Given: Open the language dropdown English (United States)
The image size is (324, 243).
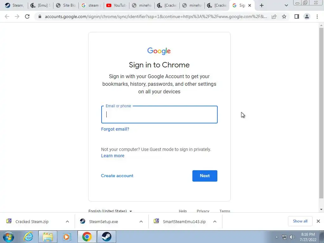Looking at the screenshot, I should click(x=110, y=211).
